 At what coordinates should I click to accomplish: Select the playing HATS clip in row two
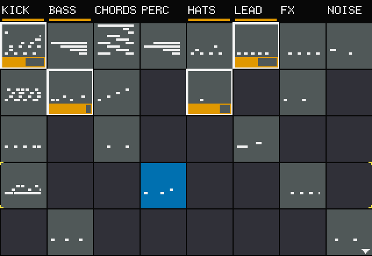[209, 92]
